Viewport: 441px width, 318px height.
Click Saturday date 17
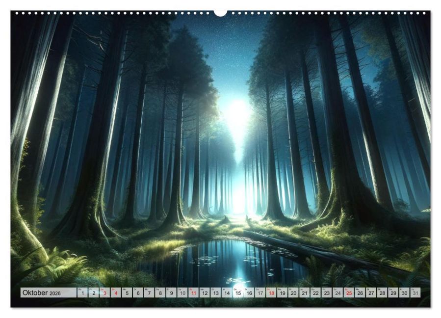click(260, 292)
